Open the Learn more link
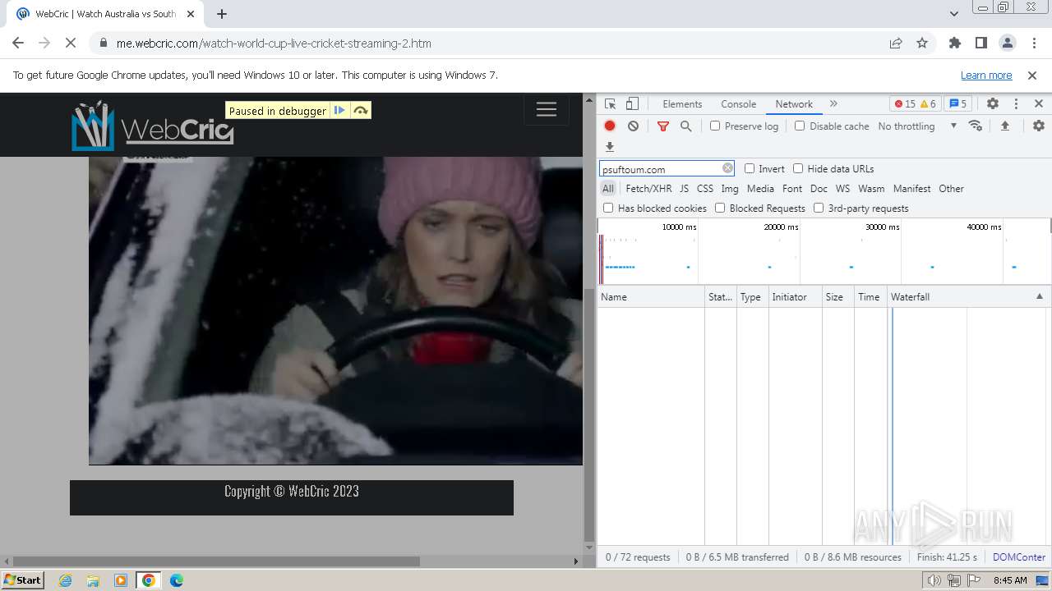Viewport: 1052px width, 591px height. 986,75
